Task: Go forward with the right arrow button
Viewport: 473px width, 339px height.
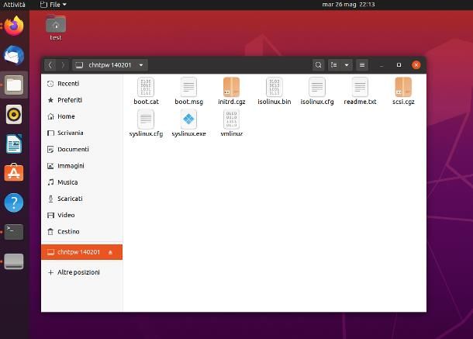Action: (63, 65)
